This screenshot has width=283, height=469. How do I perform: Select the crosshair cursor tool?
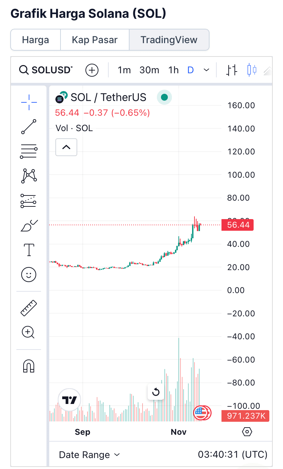point(29,102)
